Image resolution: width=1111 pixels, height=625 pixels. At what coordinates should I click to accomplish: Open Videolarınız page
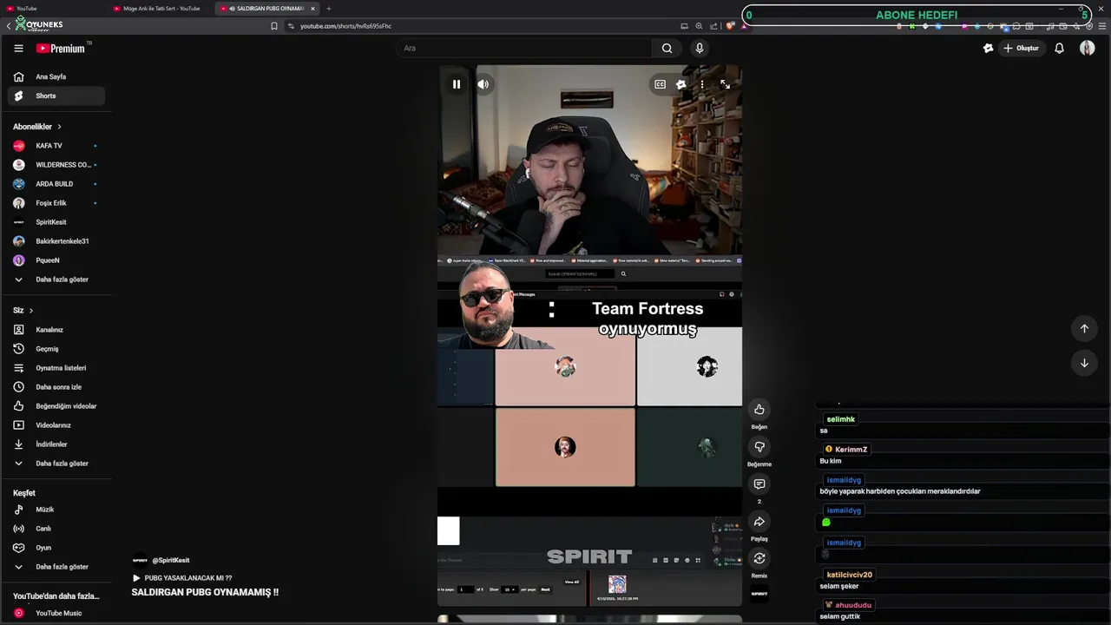(x=56, y=425)
